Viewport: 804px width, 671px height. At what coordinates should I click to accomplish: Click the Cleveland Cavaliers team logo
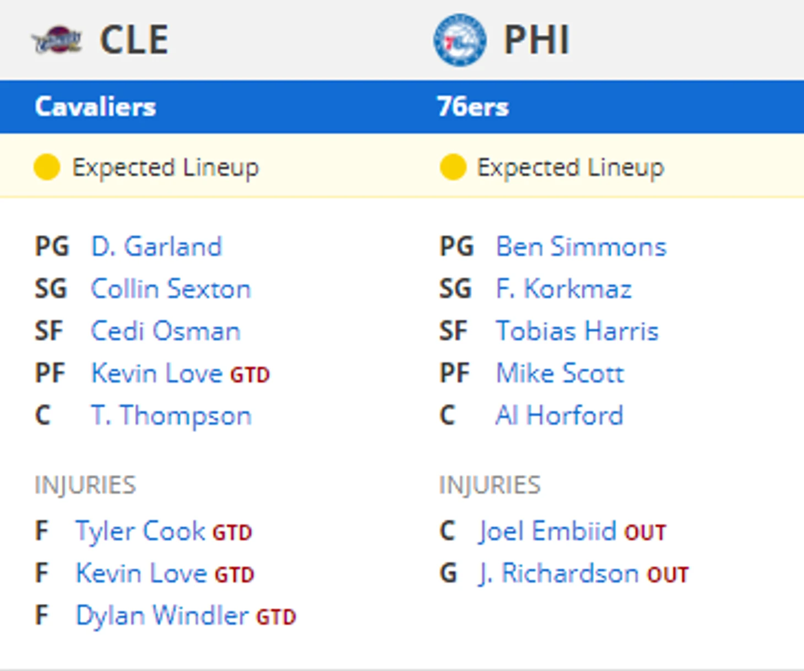pyautogui.click(x=57, y=40)
